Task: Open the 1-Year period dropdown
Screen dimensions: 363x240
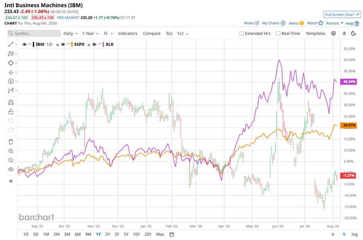Action: point(90,33)
